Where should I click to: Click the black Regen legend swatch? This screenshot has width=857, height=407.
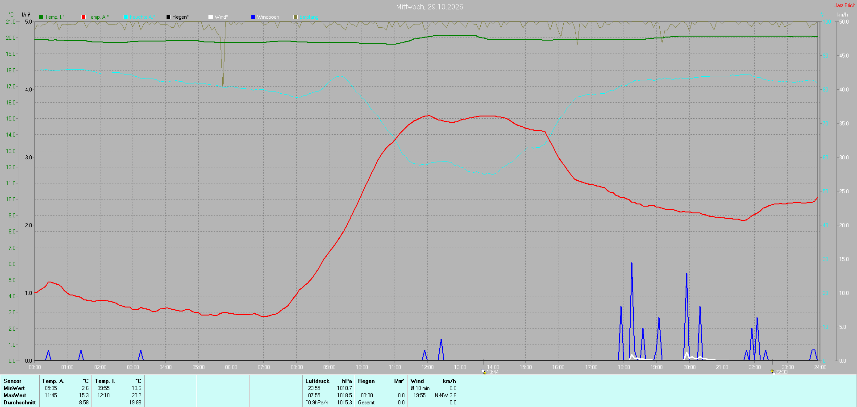coord(168,17)
